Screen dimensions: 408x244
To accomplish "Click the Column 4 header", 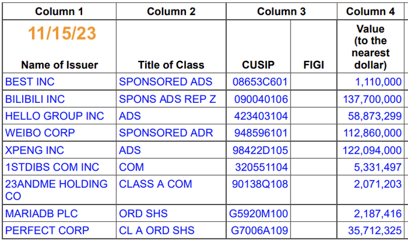I will 371,11.
